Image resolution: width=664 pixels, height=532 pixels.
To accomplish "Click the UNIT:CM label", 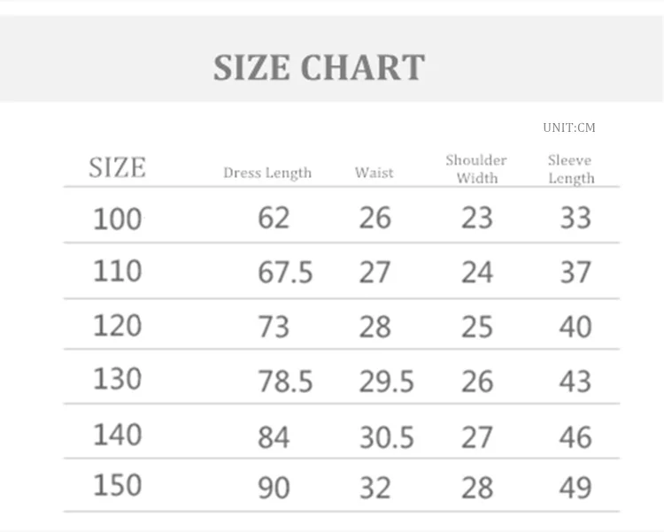I will pyautogui.click(x=569, y=127).
